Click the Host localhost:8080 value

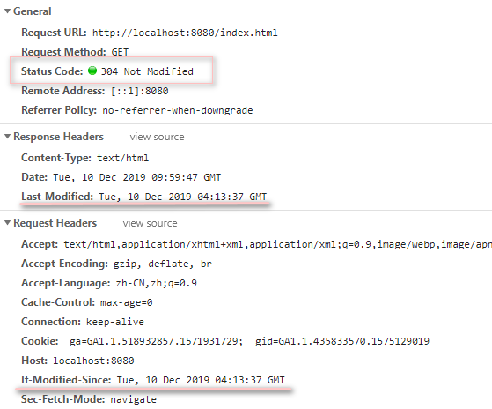coord(93,361)
